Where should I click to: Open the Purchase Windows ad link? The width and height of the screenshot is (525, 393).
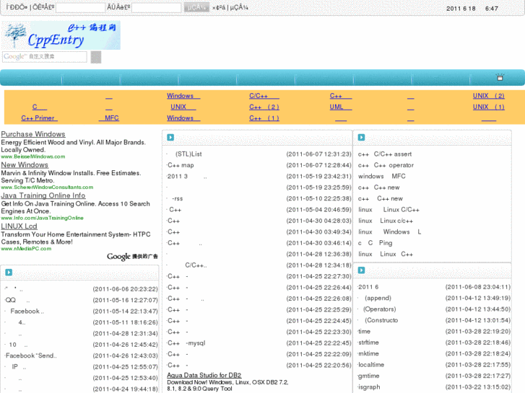(33, 134)
